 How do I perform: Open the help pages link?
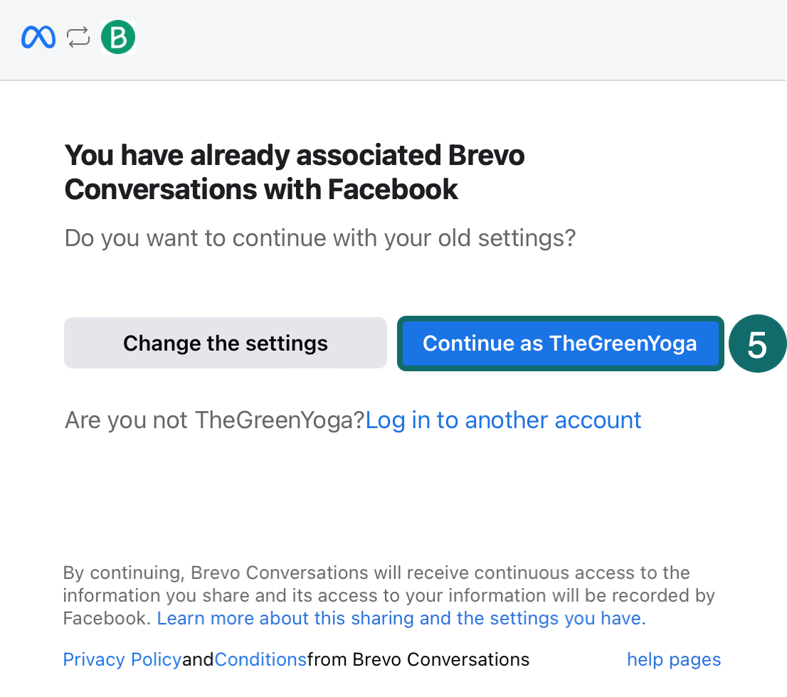pos(673,659)
